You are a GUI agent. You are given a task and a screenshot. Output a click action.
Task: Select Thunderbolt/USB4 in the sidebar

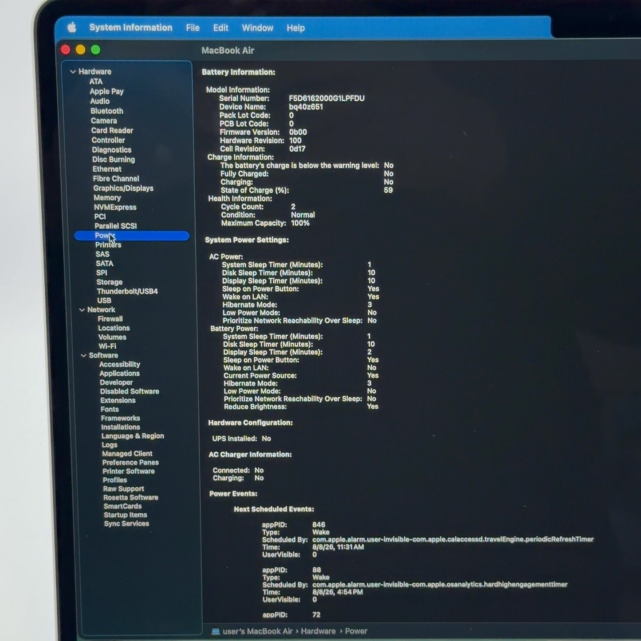[x=127, y=291]
